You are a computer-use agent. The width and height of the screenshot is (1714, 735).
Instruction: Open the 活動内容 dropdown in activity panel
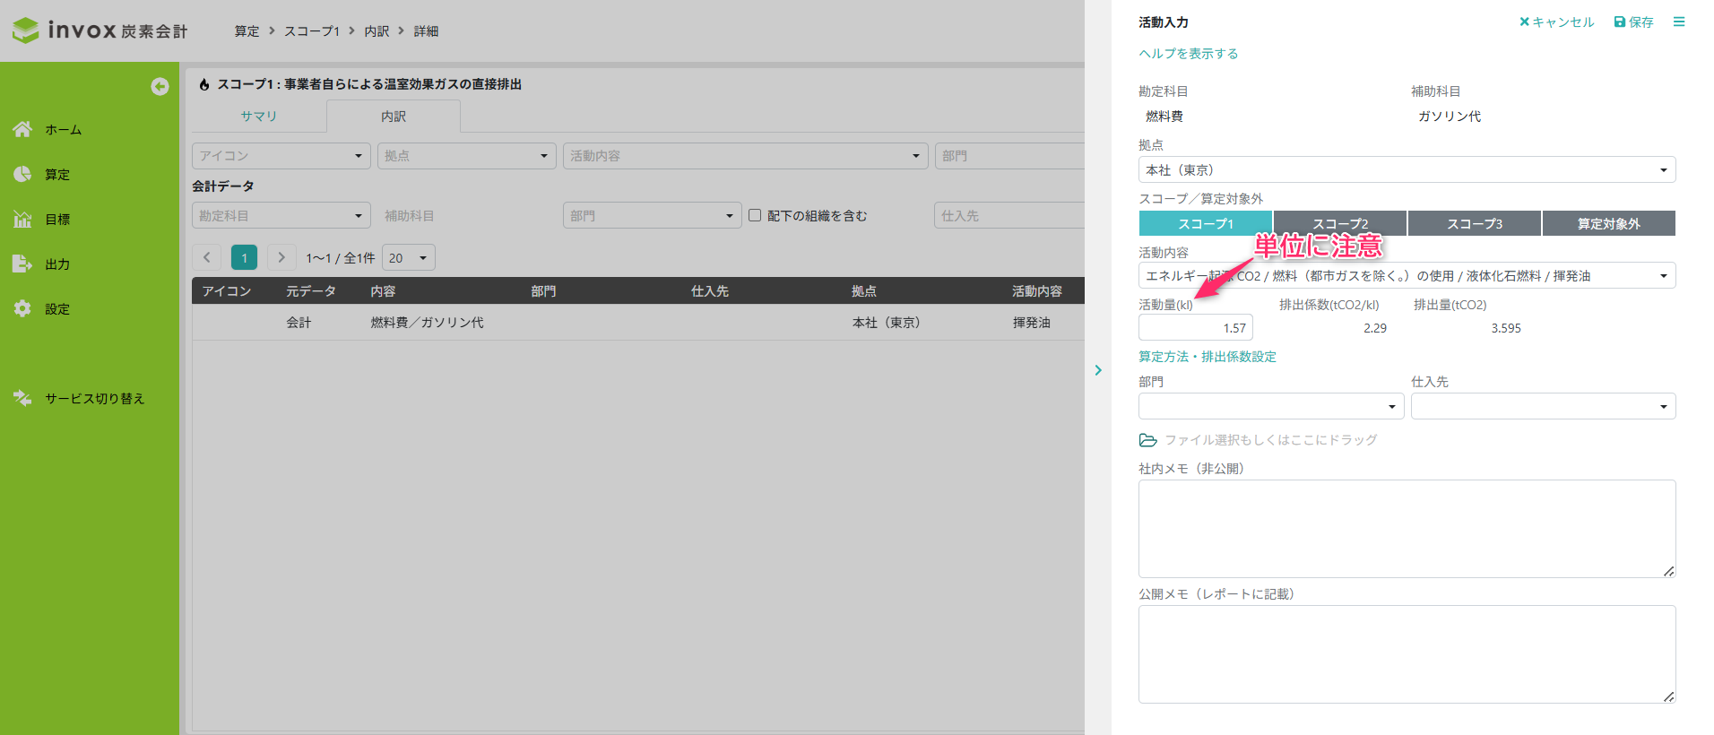[x=1406, y=276]
